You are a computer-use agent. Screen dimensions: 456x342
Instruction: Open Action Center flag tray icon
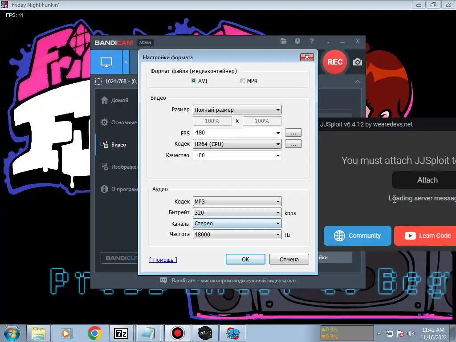400,334
